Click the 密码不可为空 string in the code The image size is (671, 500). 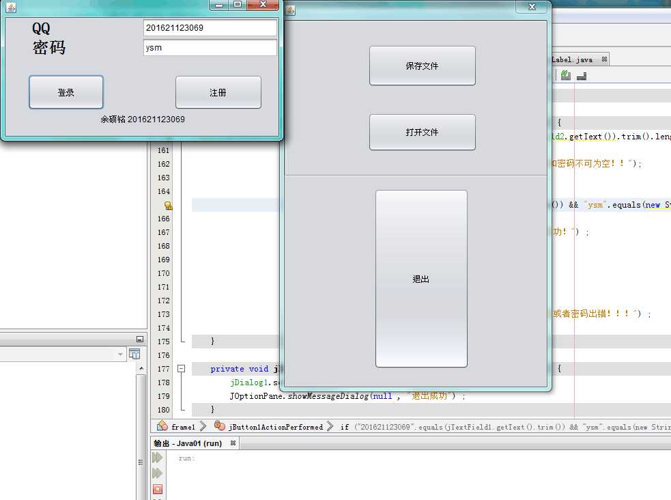[x=586, y=163]
